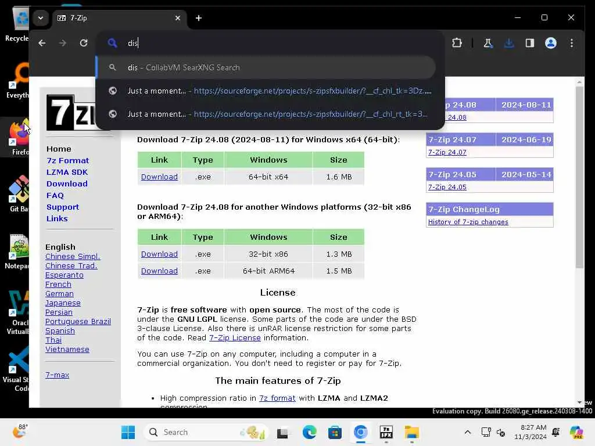Open the 7-Zip 24.05 news link

click(447, 187)
